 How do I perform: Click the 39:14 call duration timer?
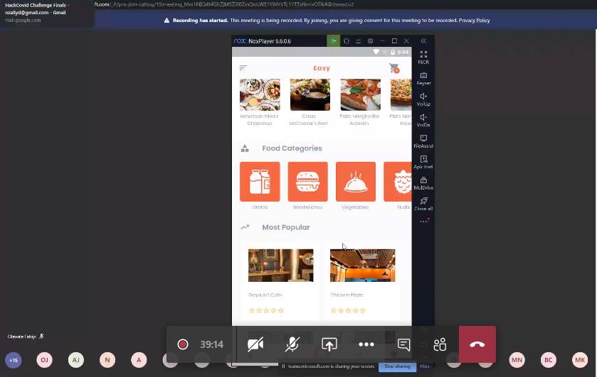click(x=212, y=344)
